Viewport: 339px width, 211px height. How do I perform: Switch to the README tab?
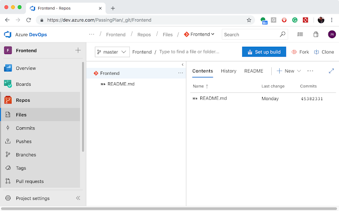pyautogui.click(x=254, y=71)
